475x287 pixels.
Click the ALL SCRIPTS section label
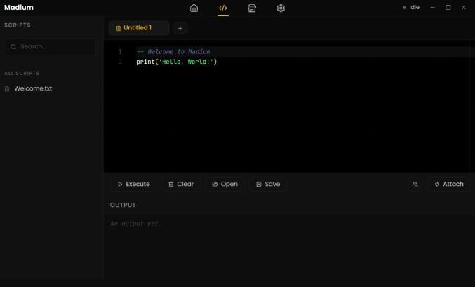click(x=22, y=74)
